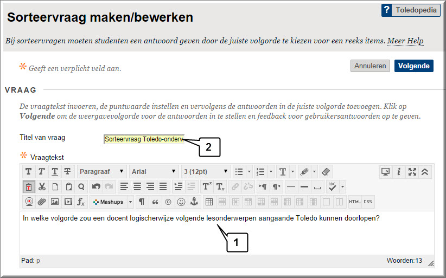Apply subscript formatting
446x278 pixels.
coord(220,187)
